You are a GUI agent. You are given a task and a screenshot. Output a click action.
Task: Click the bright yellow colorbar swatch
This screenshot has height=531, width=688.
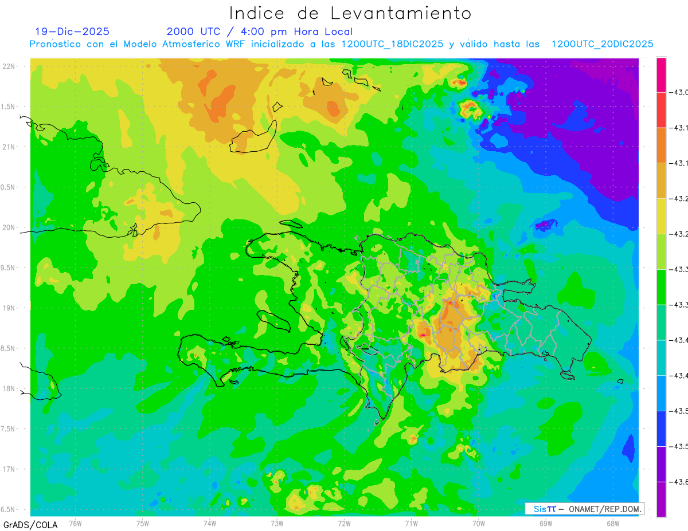coord(661,216)
